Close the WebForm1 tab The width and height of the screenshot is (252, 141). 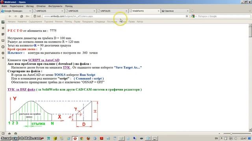(x=158, y=11)
